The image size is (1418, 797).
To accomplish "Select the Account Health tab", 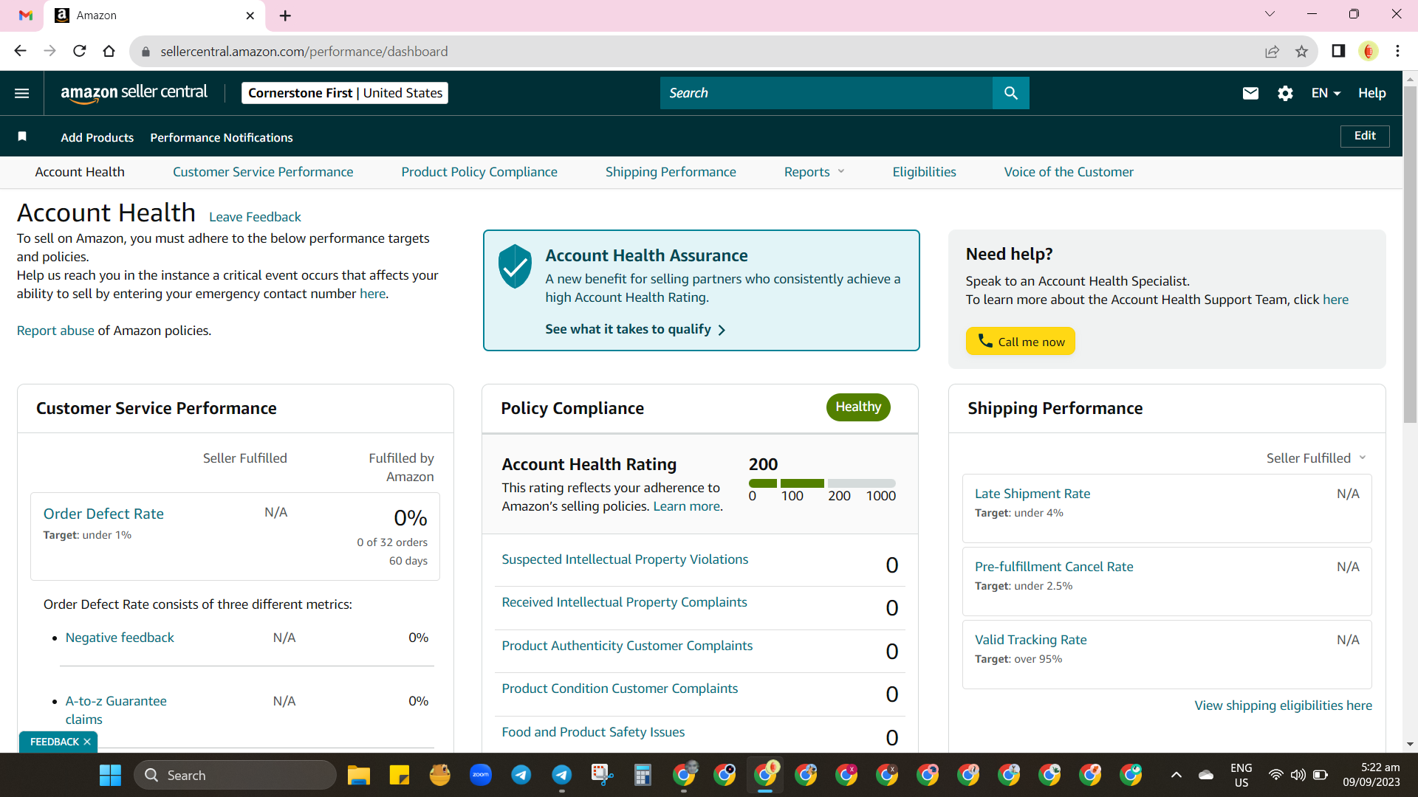I will click(x=80, y=172).
